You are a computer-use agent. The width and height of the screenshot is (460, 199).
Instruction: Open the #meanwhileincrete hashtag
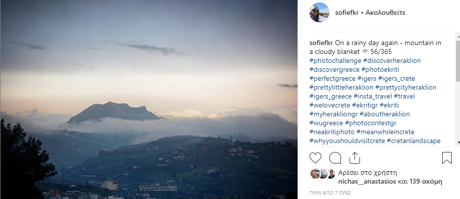[x=386, y=132]
